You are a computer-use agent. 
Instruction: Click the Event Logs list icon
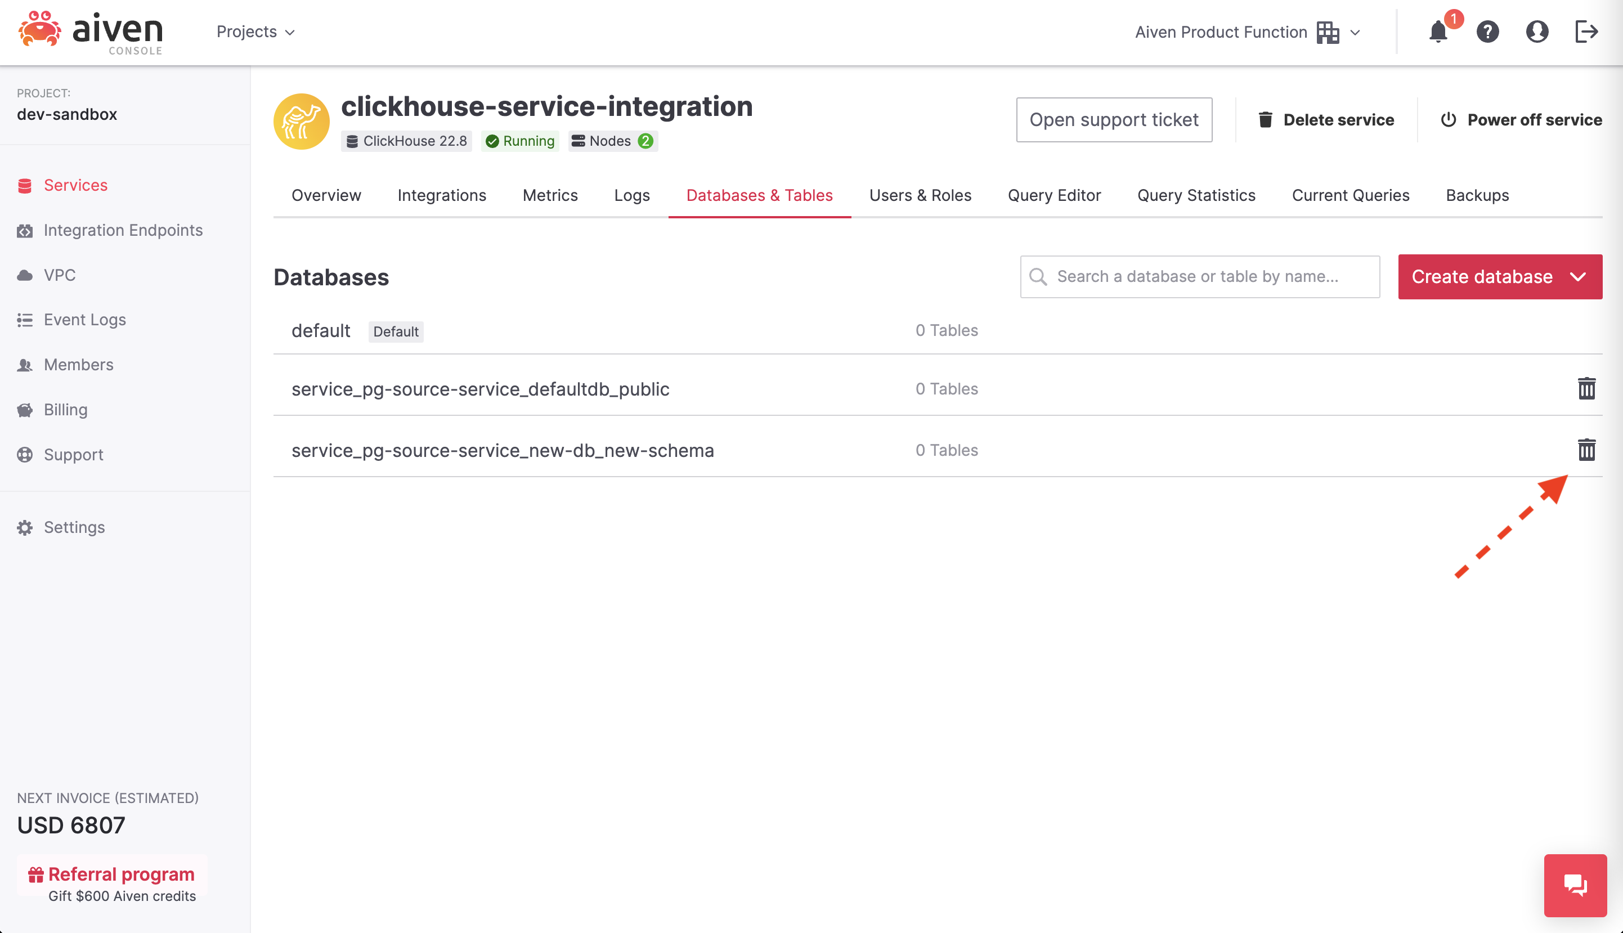tap(25, 320)
